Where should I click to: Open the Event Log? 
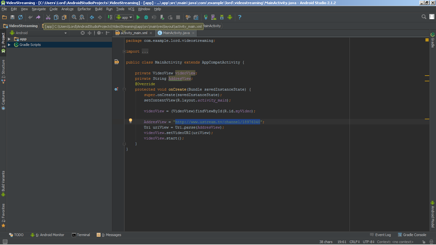pyautogui.click(x=380, y=235)
